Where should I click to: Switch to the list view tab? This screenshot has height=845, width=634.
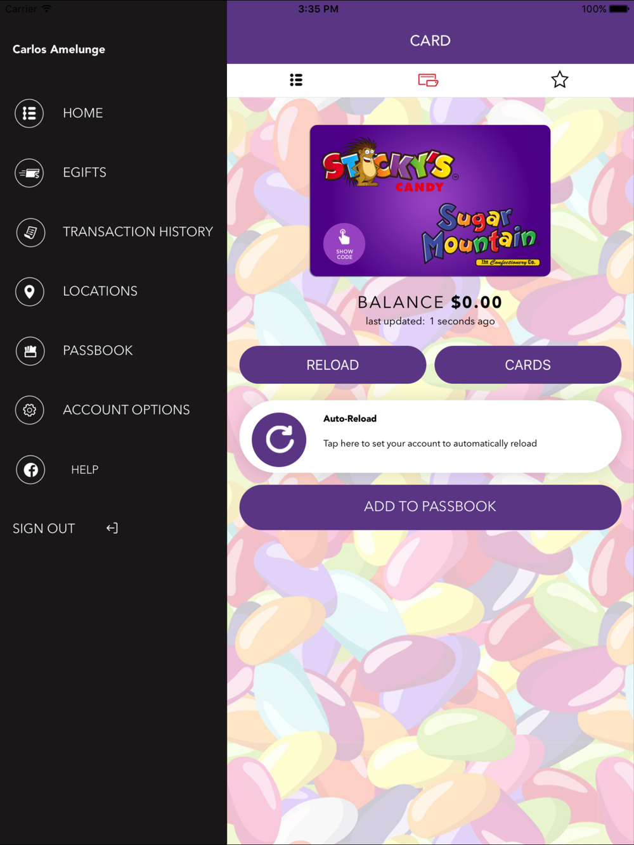click(x=296, y=80)
